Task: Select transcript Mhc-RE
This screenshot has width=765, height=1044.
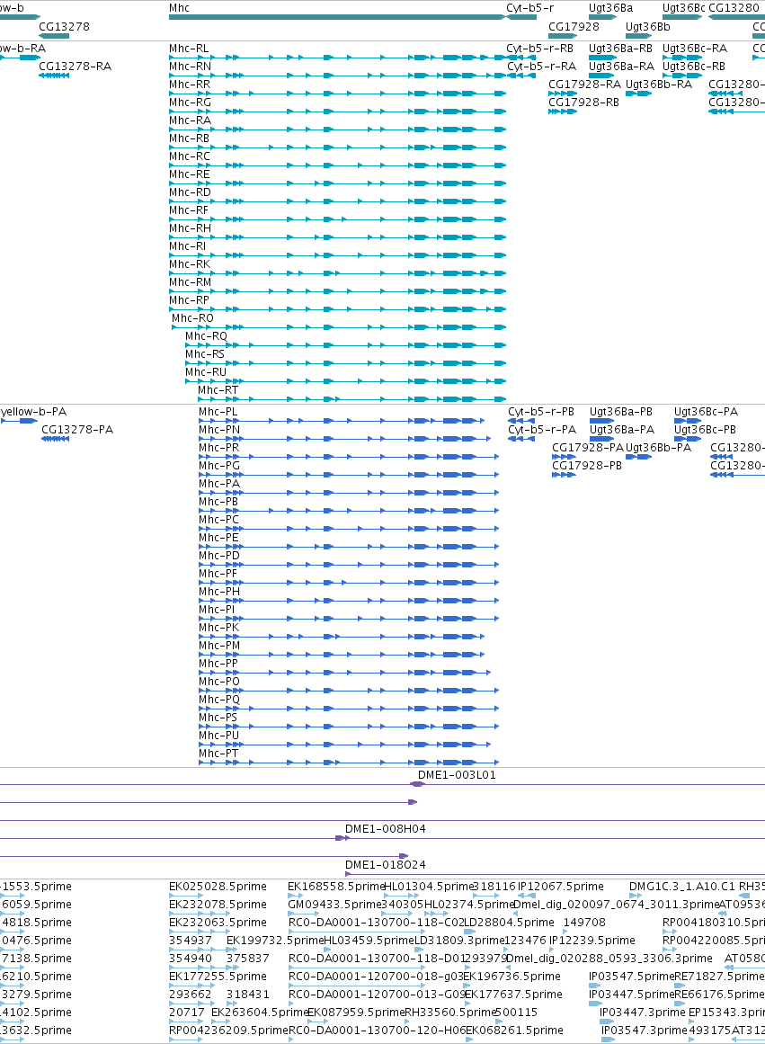Action: 189,174
